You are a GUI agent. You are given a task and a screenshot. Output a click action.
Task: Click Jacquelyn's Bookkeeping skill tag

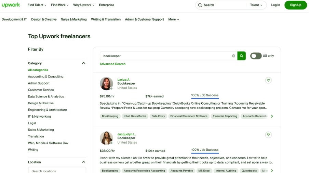110,171
